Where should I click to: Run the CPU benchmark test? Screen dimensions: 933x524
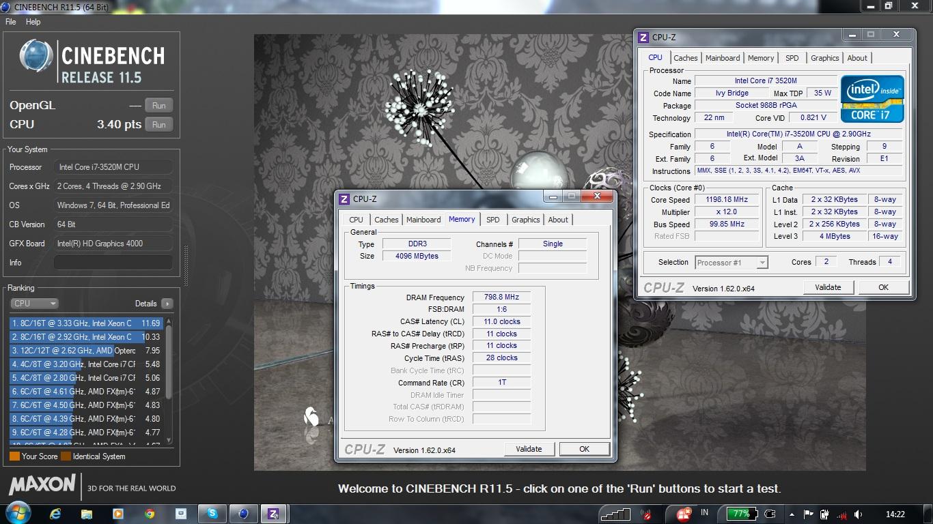tap(159, 125)
